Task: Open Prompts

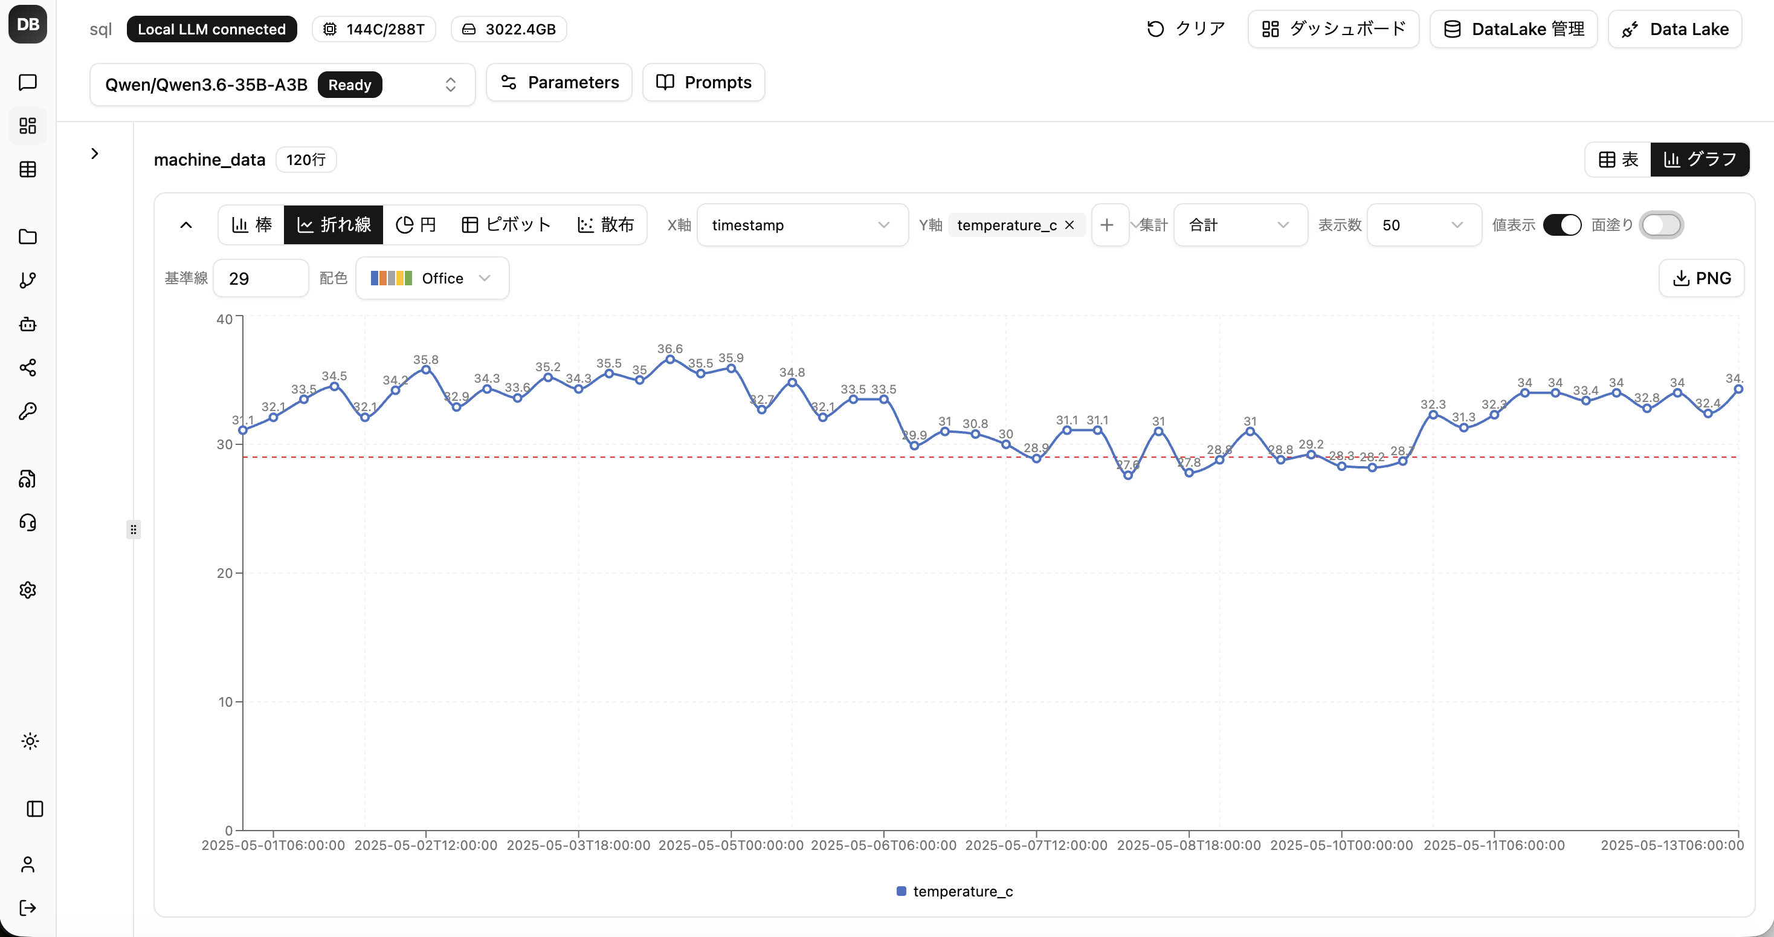Action: click(704, 82)
